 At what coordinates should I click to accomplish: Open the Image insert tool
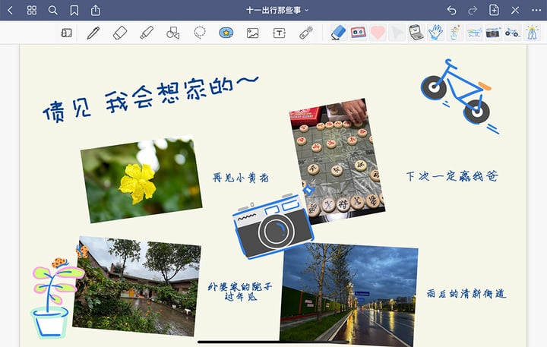click(x=252, y=33)
